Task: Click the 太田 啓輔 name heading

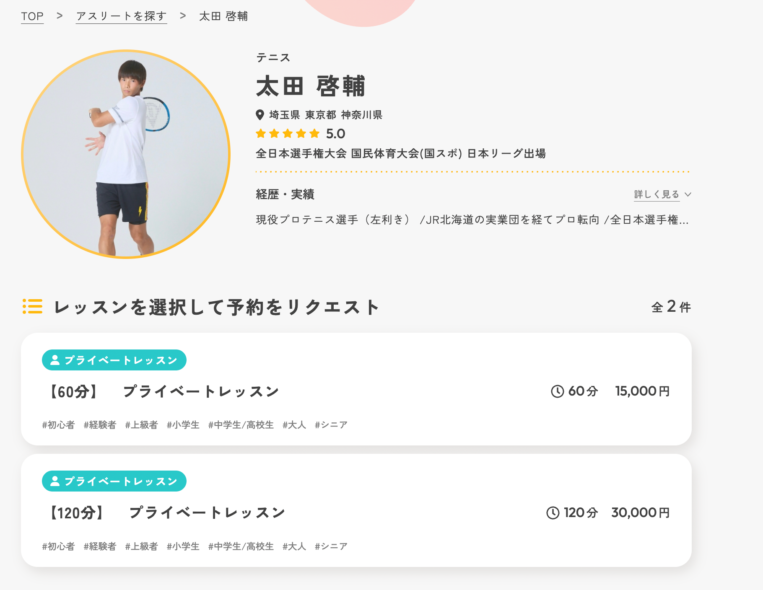Action: 310,86
